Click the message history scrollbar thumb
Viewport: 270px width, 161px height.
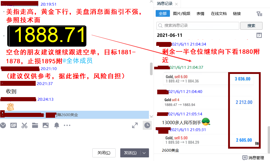(x=269, y=140)
